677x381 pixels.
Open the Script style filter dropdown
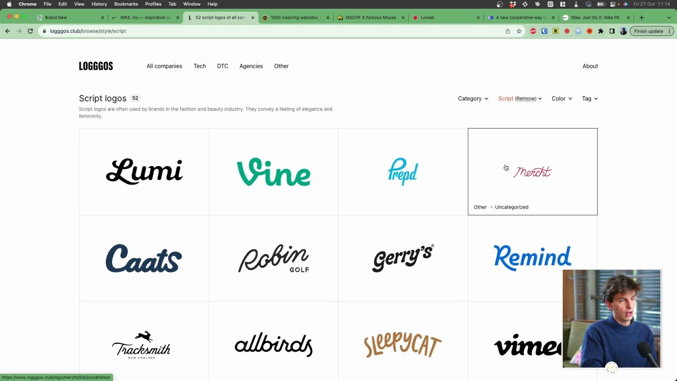tap(520, 98)
